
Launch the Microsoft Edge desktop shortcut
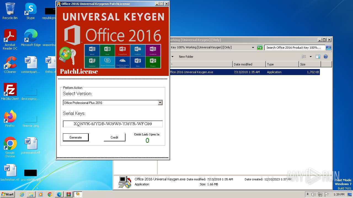tap(31, 38)
